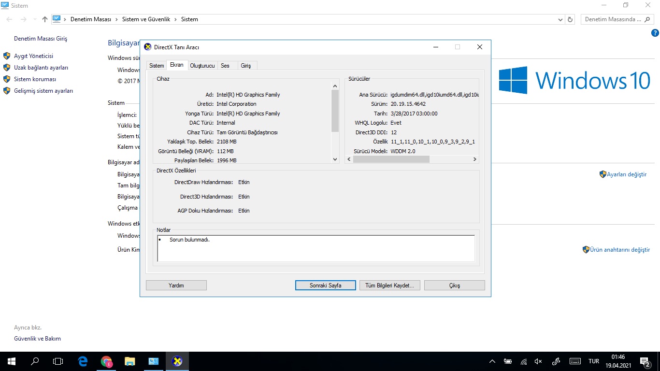The image size is (660, 371).
Task: Click the Cihaz vertical scrollbar thumb
Action: coord(335,111)
